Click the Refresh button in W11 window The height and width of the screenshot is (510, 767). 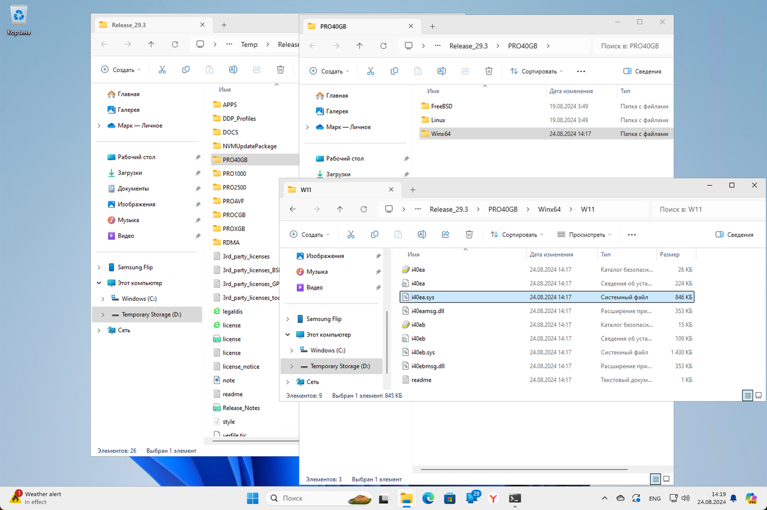coord(364,210)
